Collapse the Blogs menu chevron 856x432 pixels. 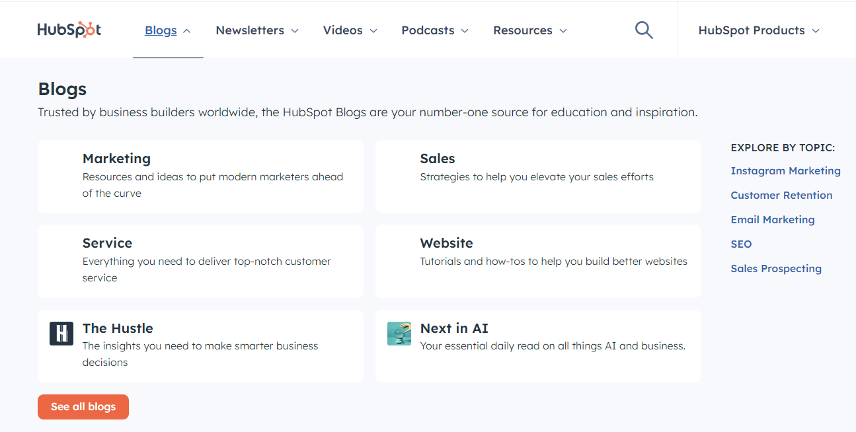click(187, 31)
